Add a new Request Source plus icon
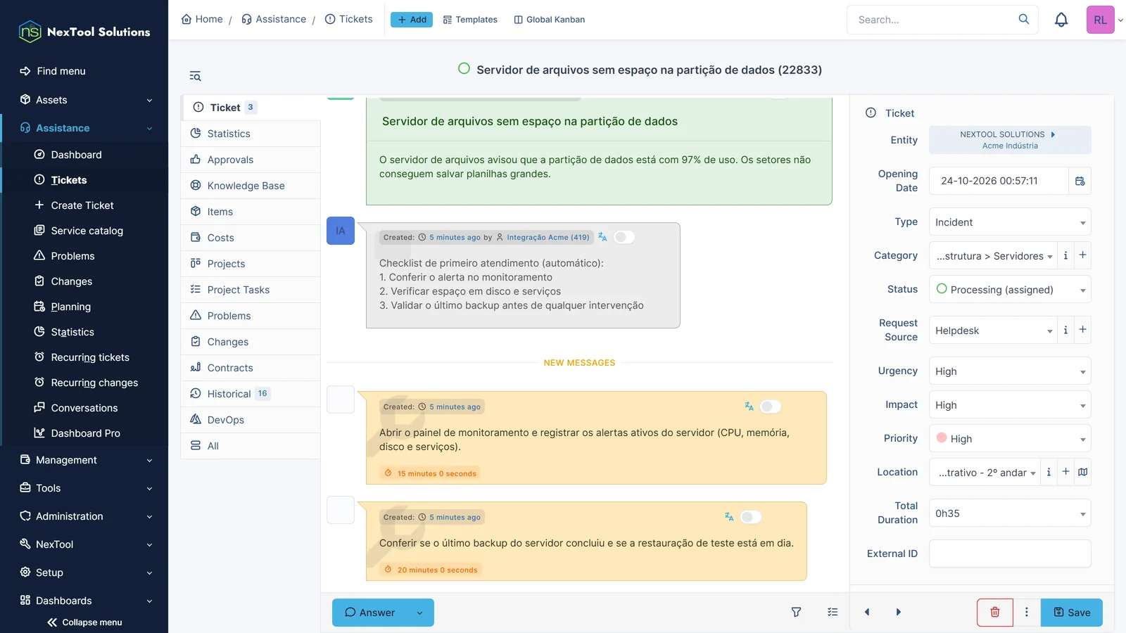 tap(1083, 330)
